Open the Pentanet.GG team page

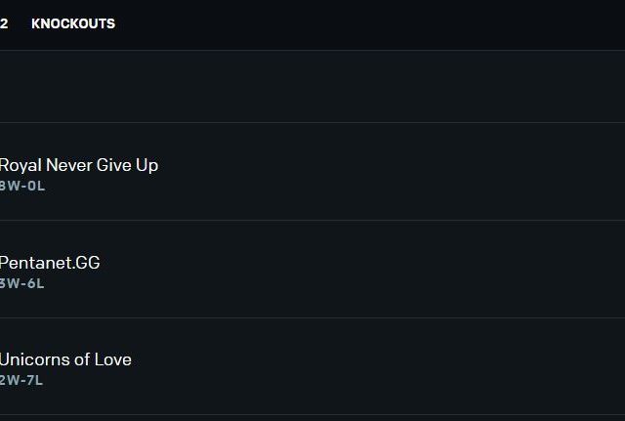[50, 263]
